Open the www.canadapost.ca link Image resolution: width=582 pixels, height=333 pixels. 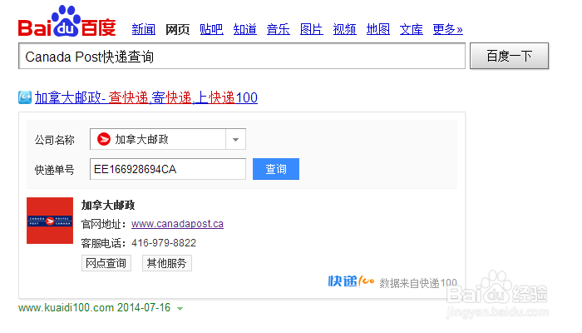click(x=177, y=224)
